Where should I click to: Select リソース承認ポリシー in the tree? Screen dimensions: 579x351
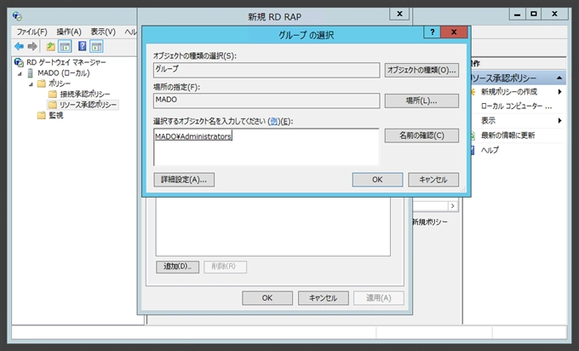point(88,105)
